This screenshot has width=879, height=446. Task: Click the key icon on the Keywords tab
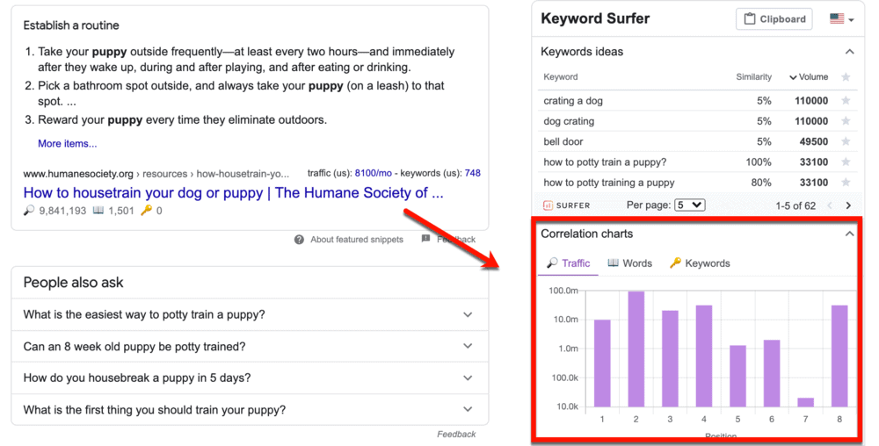click(x=675, y=263)
